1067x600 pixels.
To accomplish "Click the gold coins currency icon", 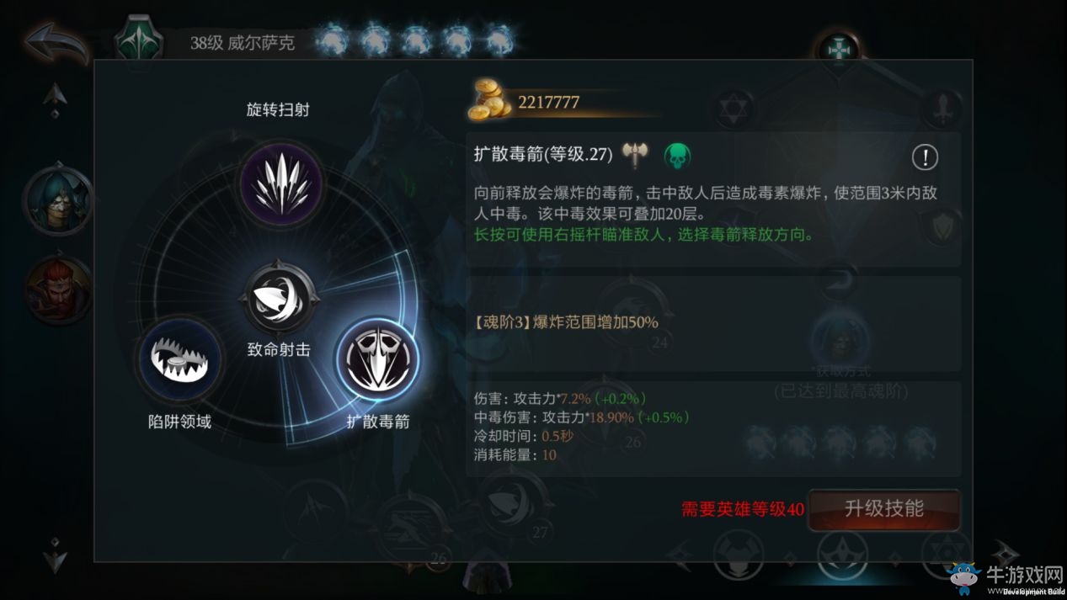I will pos(491,99).
